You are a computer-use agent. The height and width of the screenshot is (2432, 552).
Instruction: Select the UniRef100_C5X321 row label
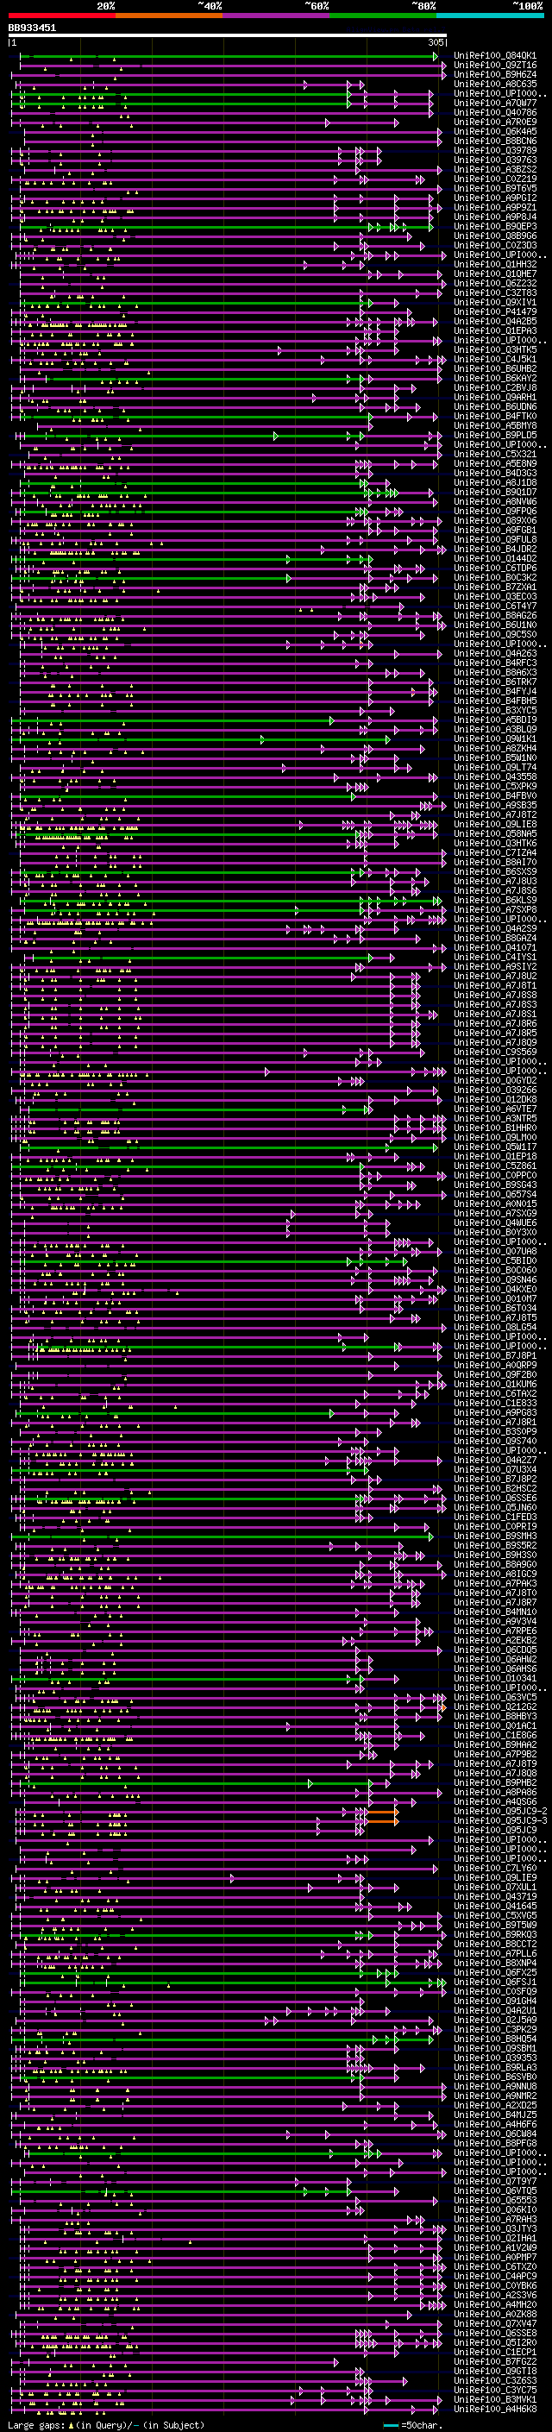click(495, 455)
